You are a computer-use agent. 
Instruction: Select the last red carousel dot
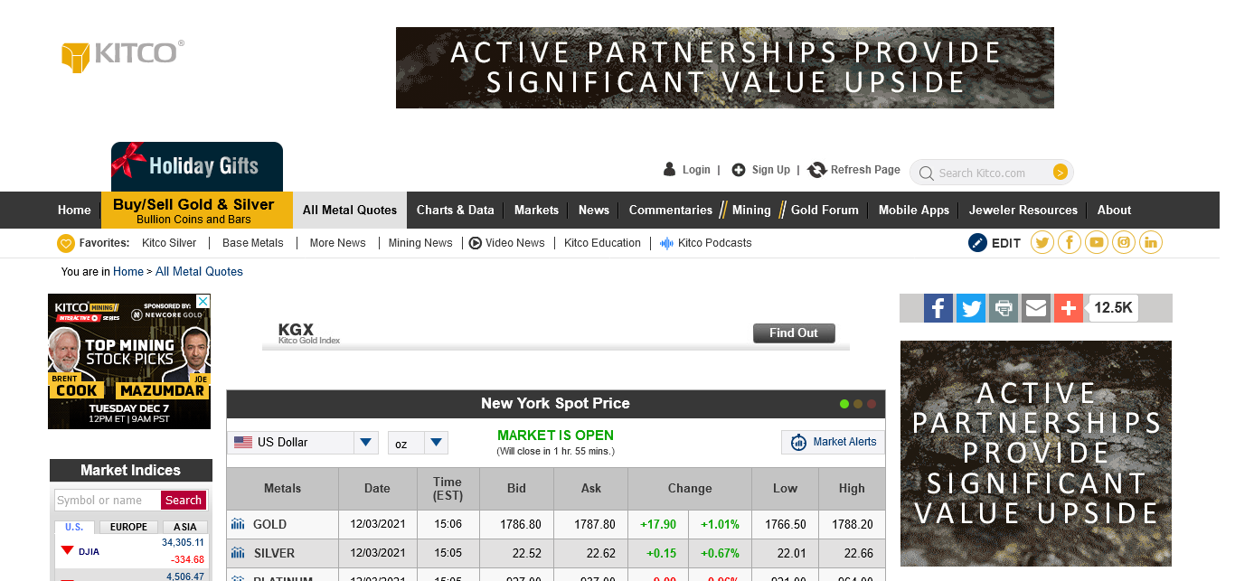tap(872, 404)
